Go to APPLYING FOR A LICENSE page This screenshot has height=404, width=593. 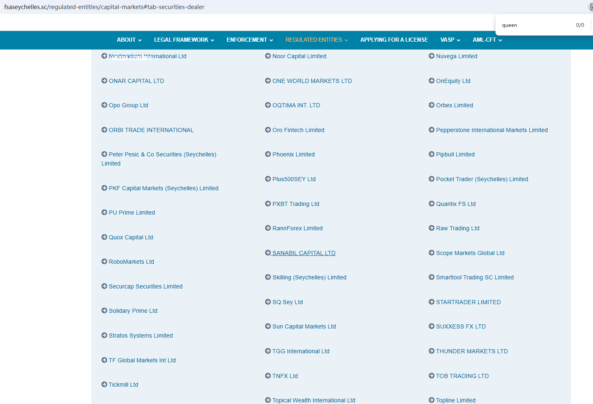click(x=394, y=40)
